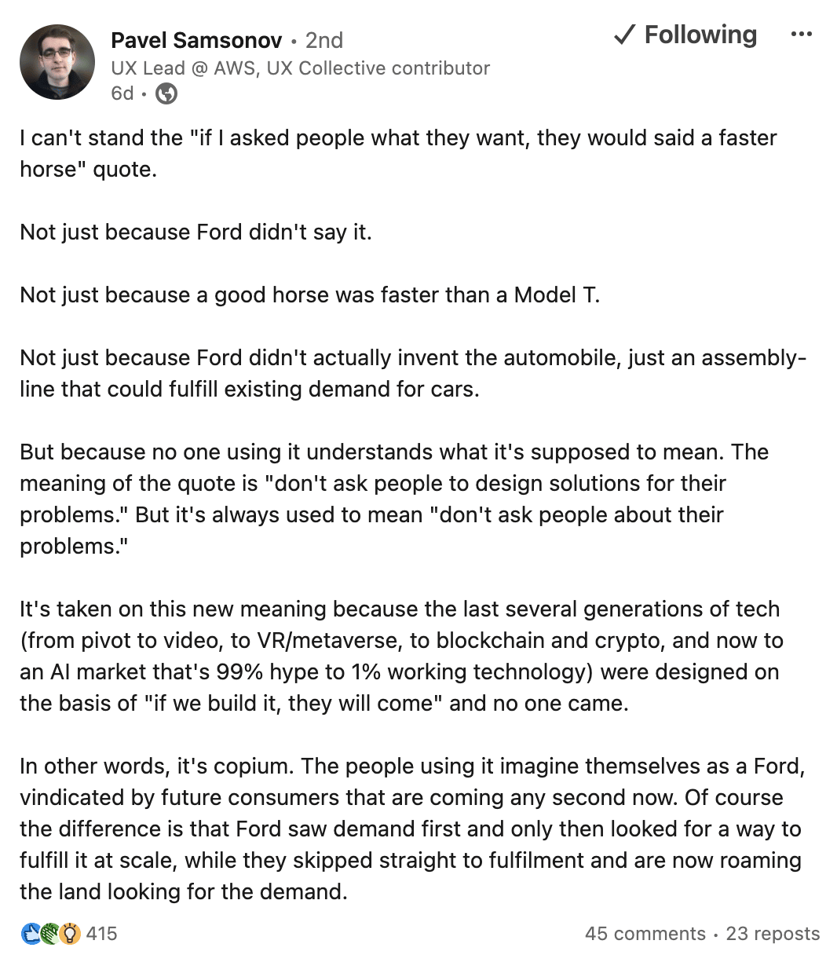Click the globe public visibility icon
This screenshot has height=955, width=837.
[166, 94]
